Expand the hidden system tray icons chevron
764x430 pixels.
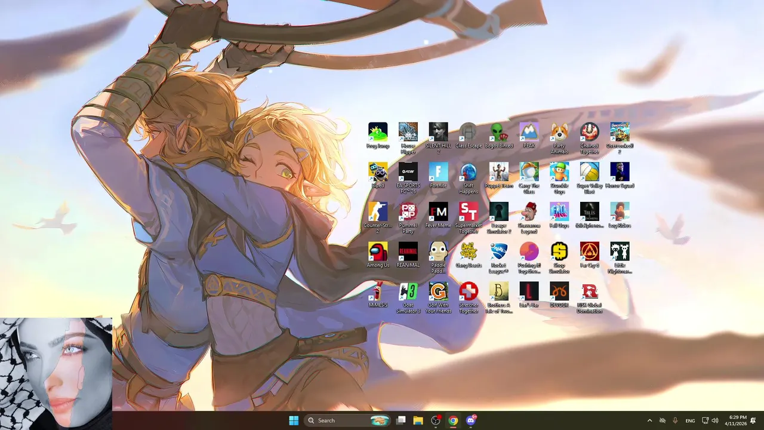650,420
